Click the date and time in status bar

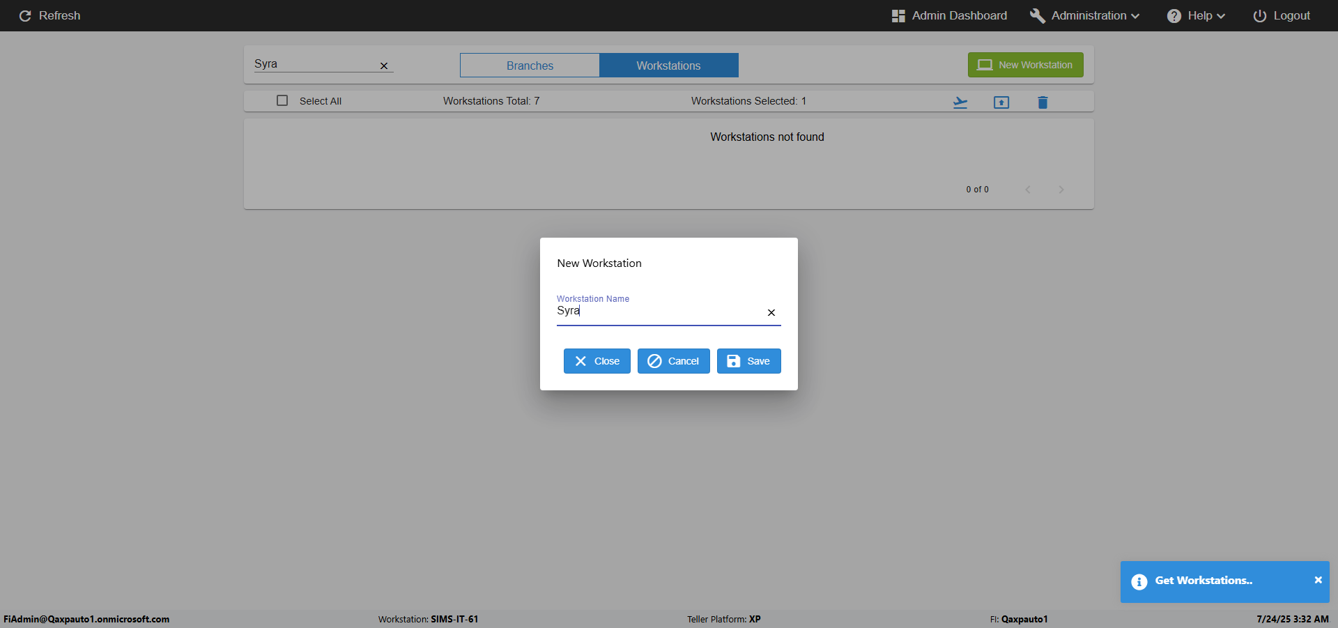click(1293, 619)
